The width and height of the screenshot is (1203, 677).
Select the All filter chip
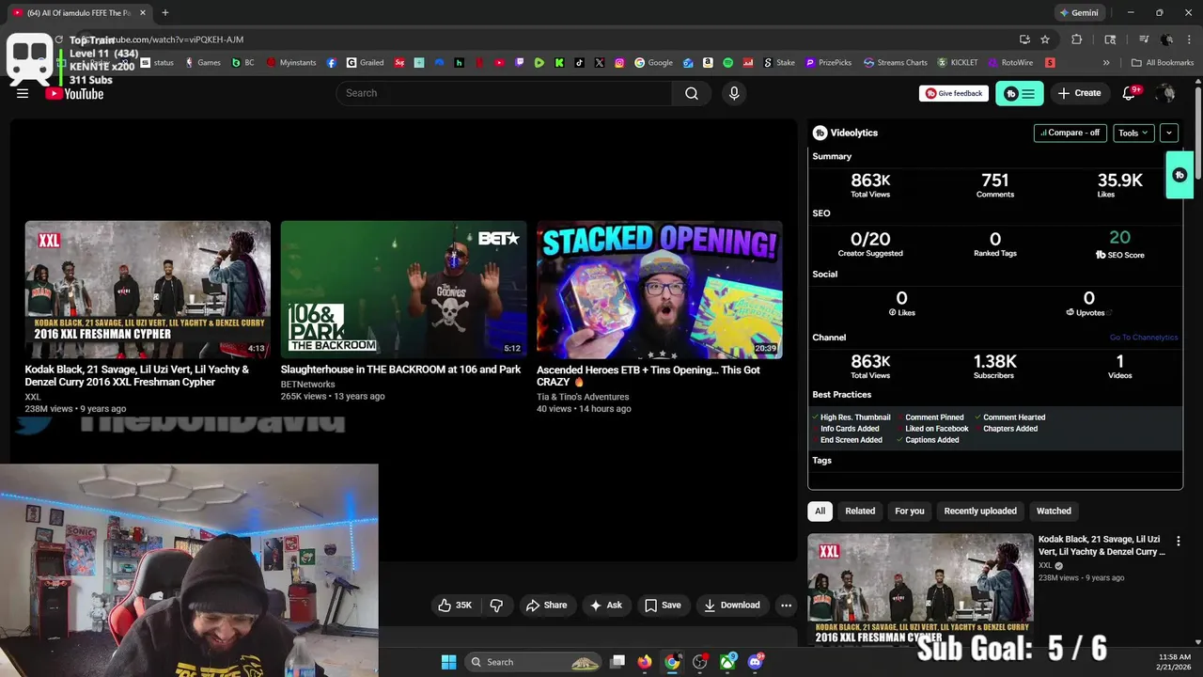tap(820, 511)
